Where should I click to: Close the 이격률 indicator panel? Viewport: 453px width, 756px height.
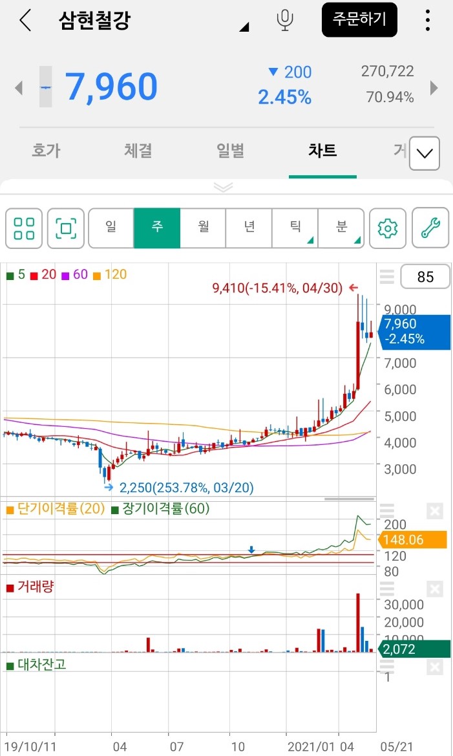435,511
